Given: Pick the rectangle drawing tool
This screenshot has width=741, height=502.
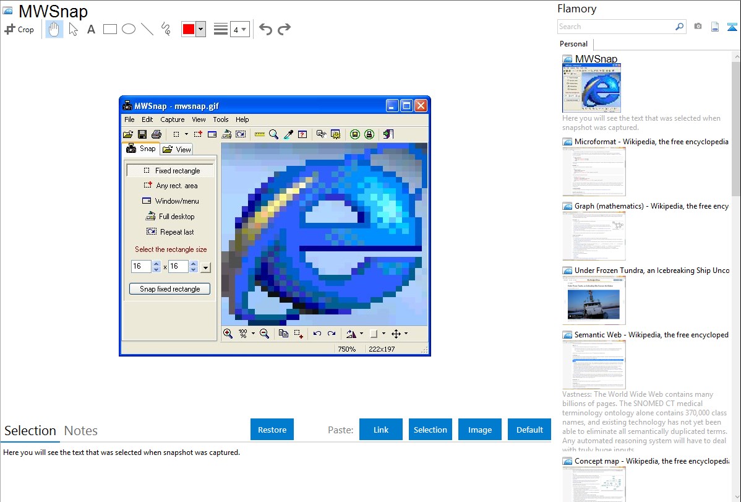Looking at the screenshot, I should pos(109,29).
